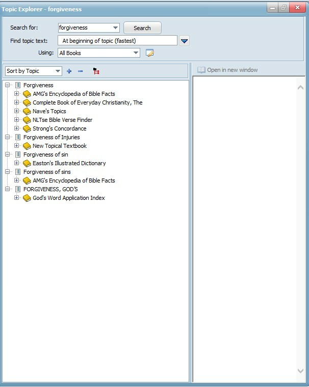
Task: Click book icon for Complete Book of Everyday Christianity
Action: tap(27, 102)
